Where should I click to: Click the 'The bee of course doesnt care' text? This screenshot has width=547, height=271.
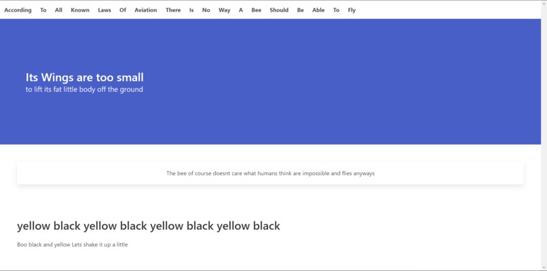270,173
